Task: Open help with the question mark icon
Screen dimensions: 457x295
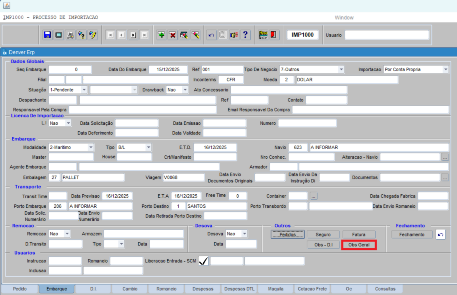Action: pos(245,35)
